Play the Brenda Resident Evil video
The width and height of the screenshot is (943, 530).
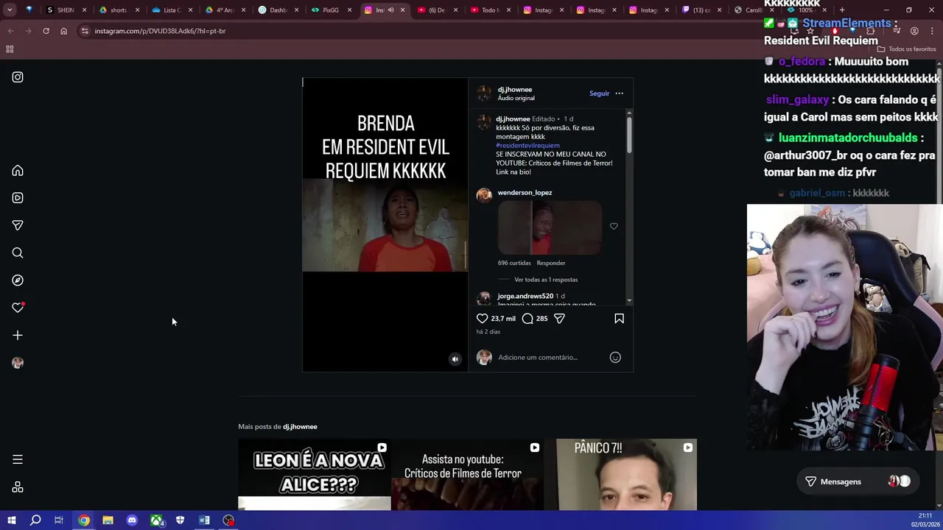point(385,225)
